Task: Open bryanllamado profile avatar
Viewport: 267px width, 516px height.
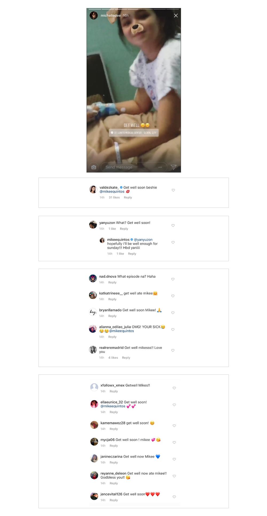Action: coord(93,312)
